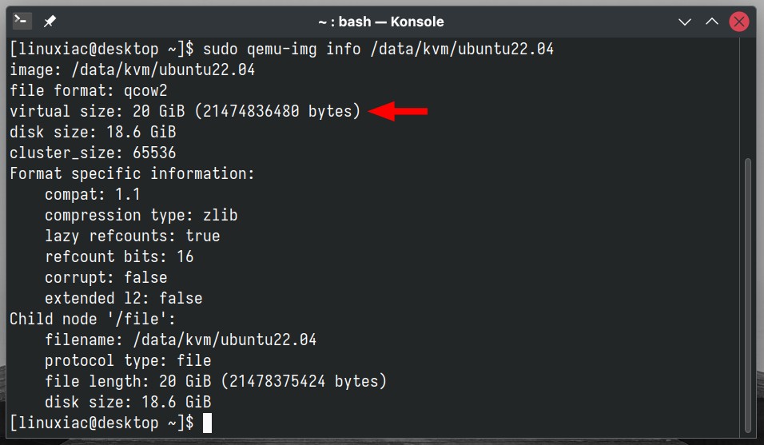Screen dimensions: 764x445
Task: Maximize window using the up chevron
Action: click(x=712, y=22)
